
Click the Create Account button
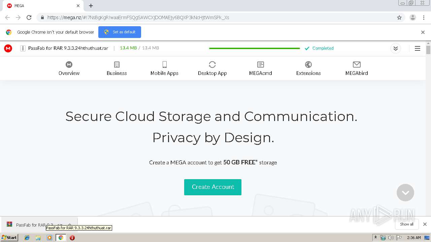[213, 187]
